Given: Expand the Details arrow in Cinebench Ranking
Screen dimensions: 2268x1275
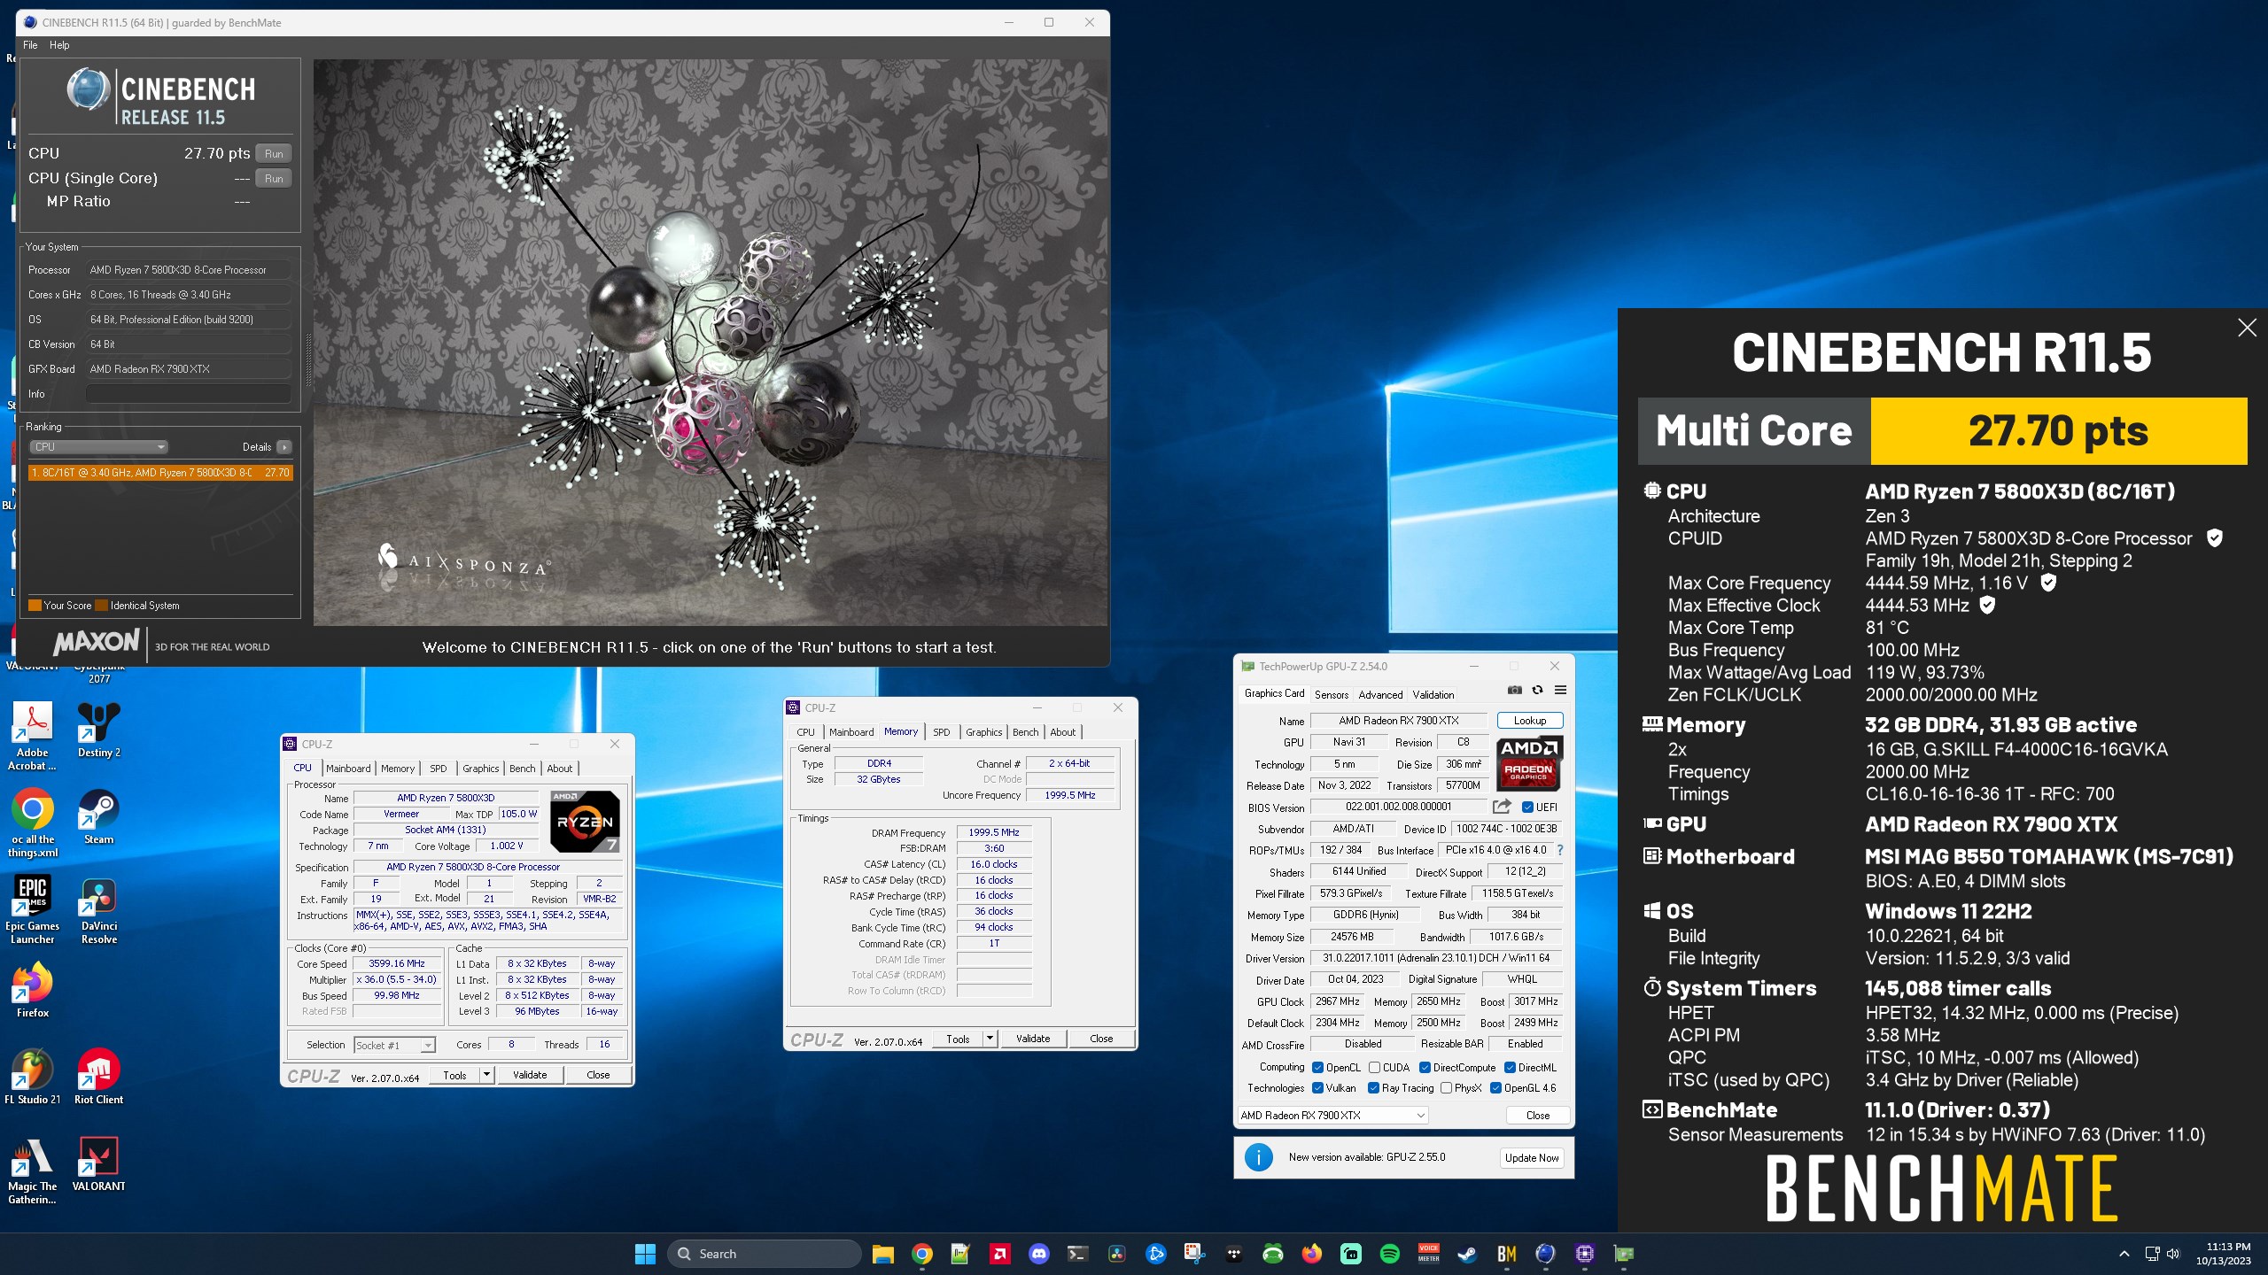Looking at the screenshot, I should tap(283, 447).
